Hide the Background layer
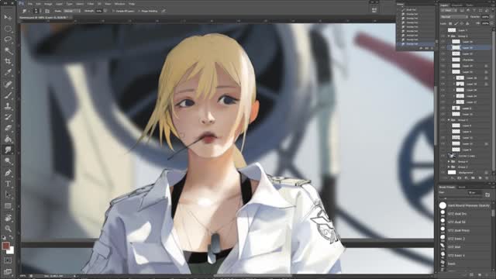Viewport: 496px width, 279px height. (443, 172)
